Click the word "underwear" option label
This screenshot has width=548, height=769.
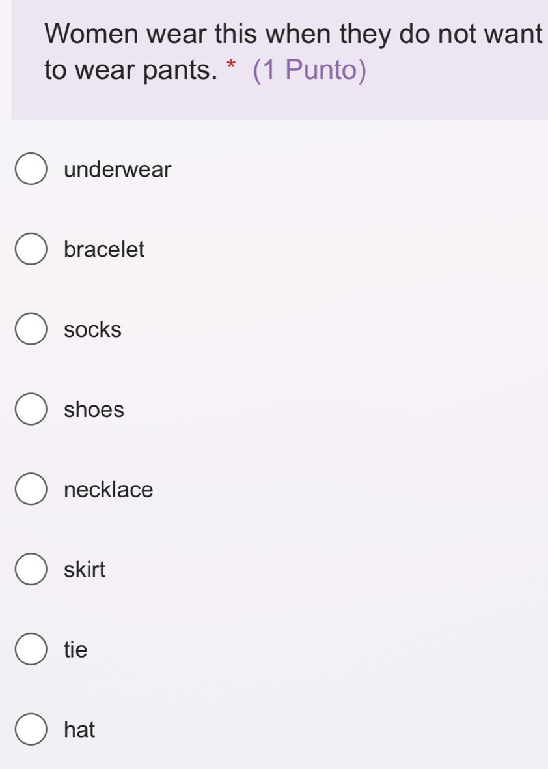pos(118,170)
